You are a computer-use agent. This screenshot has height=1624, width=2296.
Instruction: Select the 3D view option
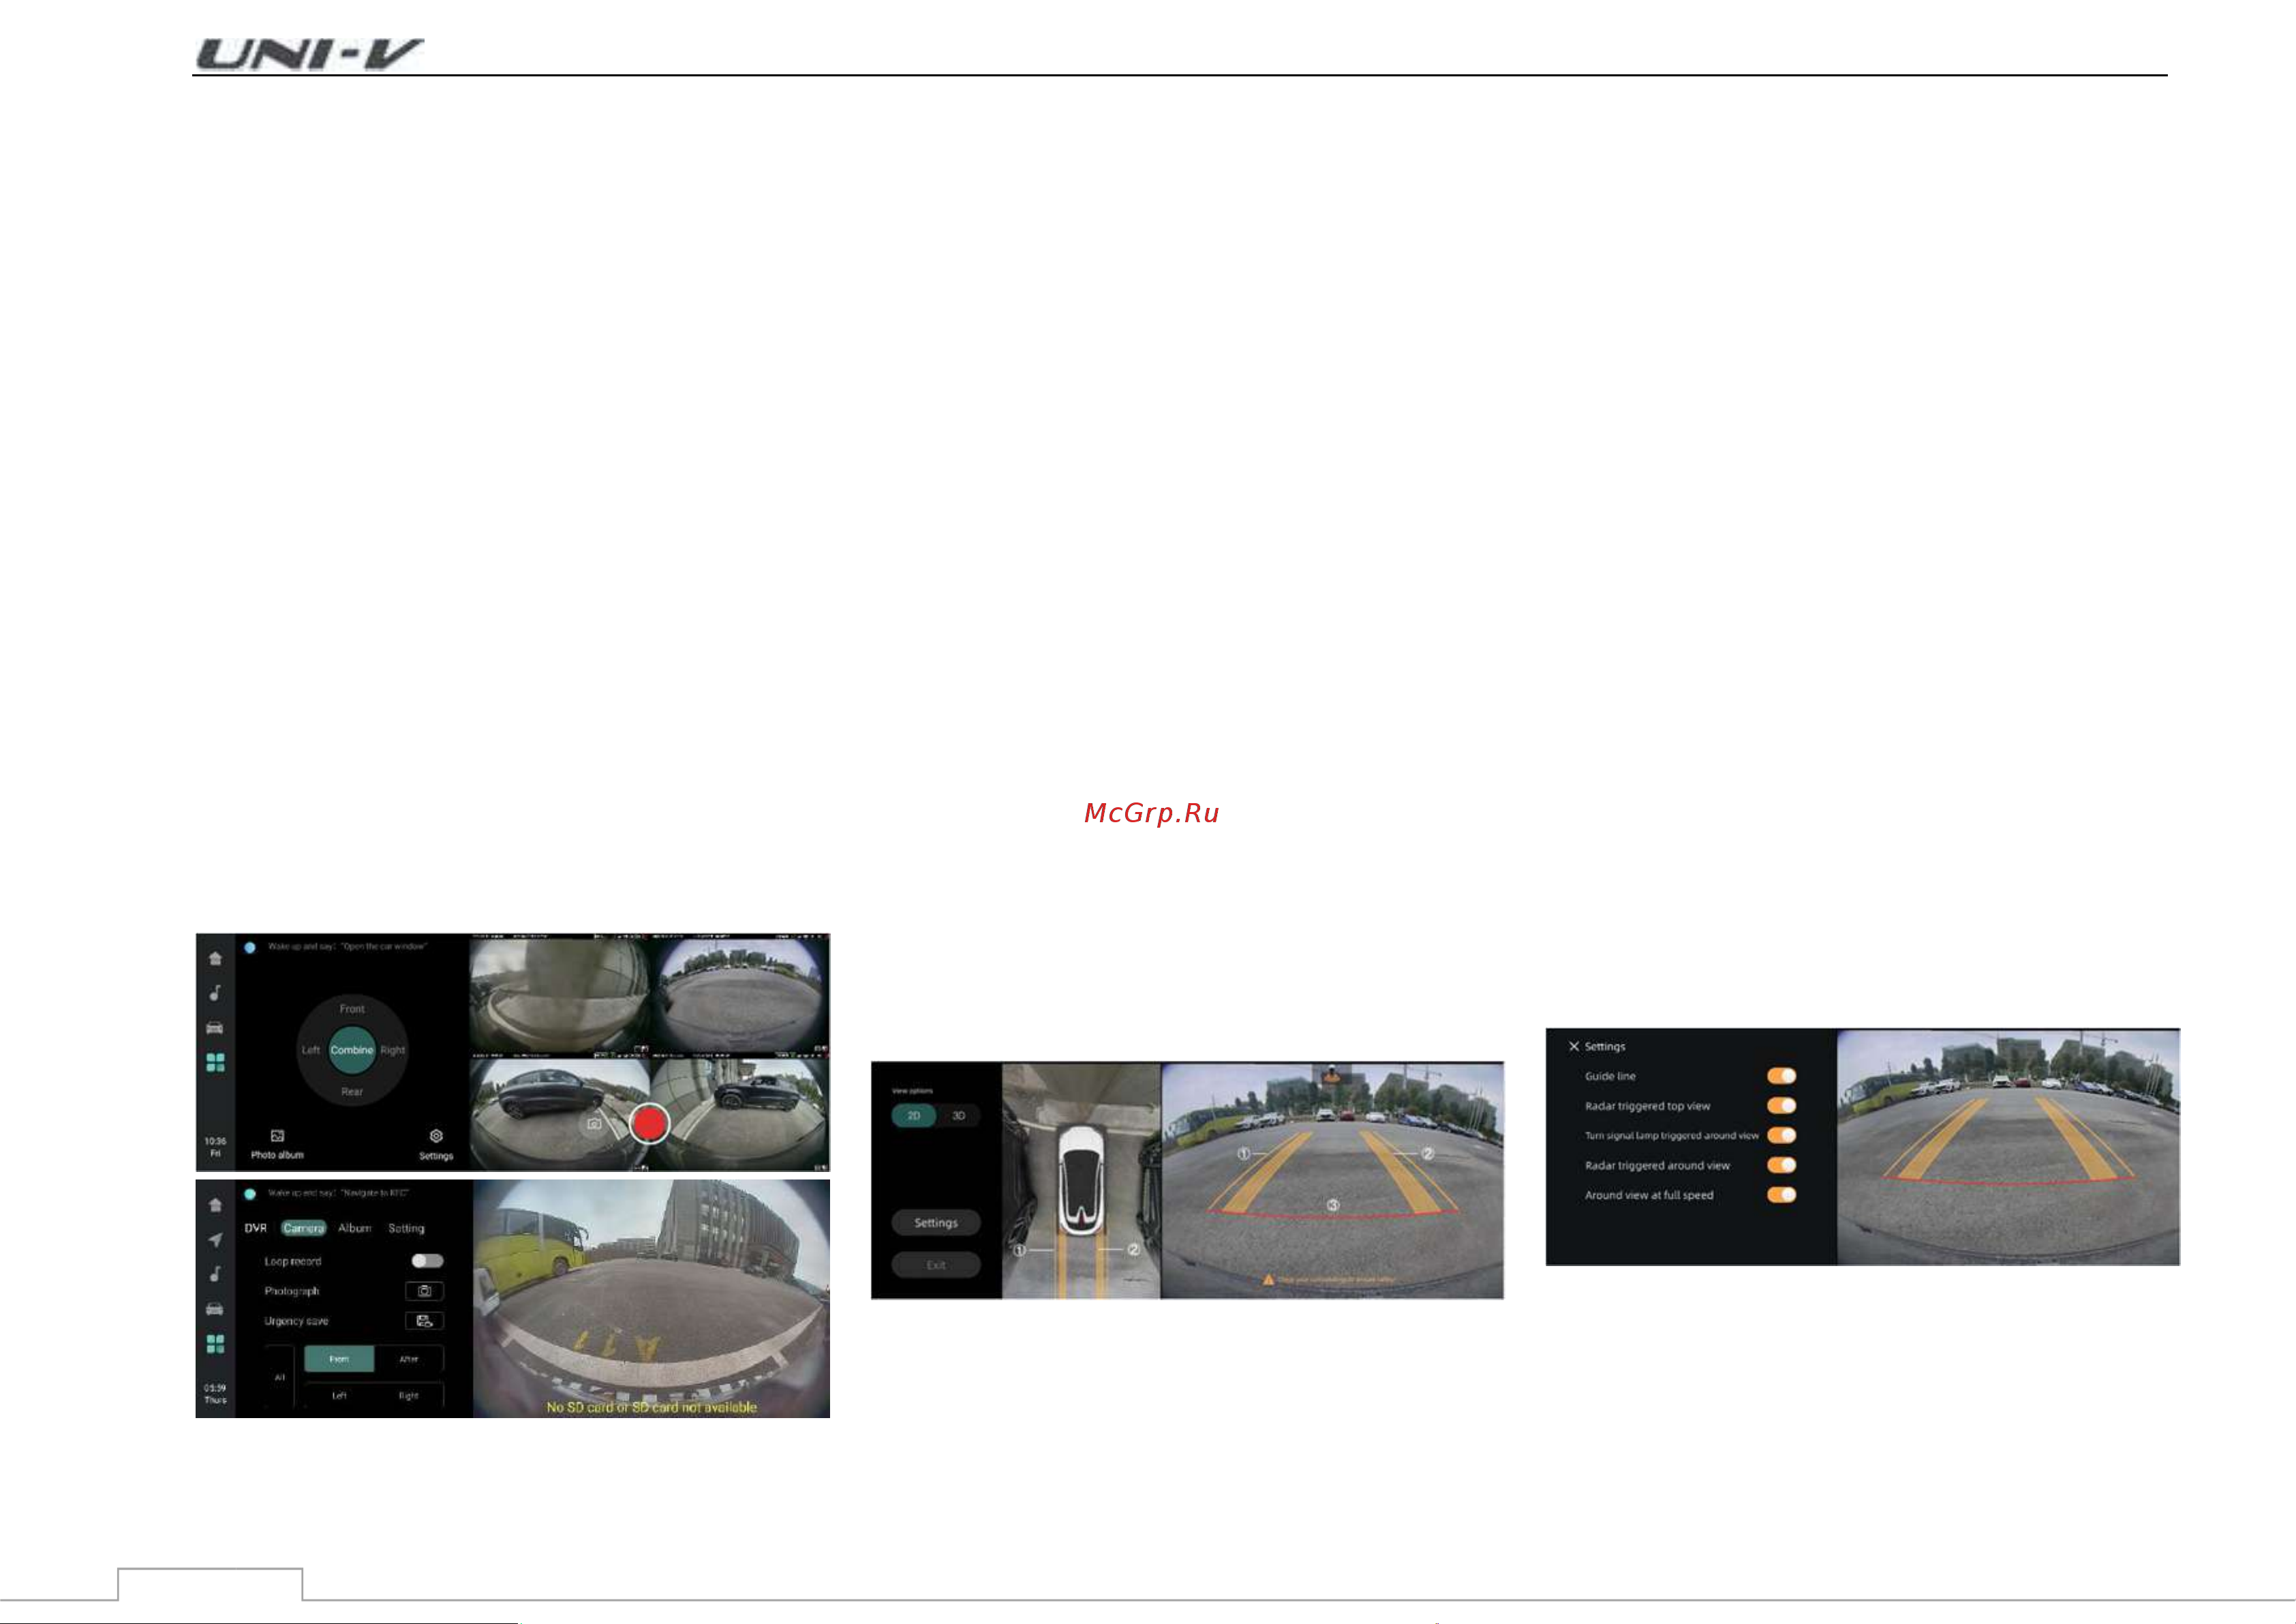click(x=958, y=1115)
